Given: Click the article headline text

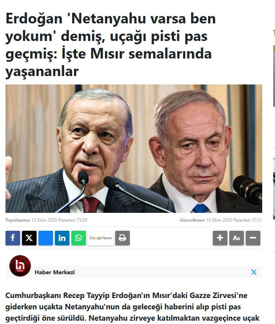Looking at the screenshot, I should tap(110, 45).
